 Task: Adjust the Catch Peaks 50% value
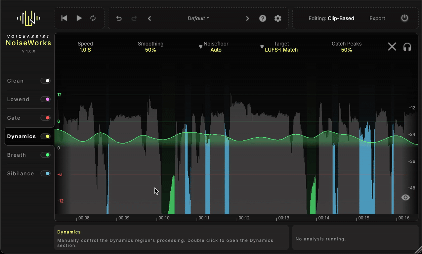click(347, 50)
